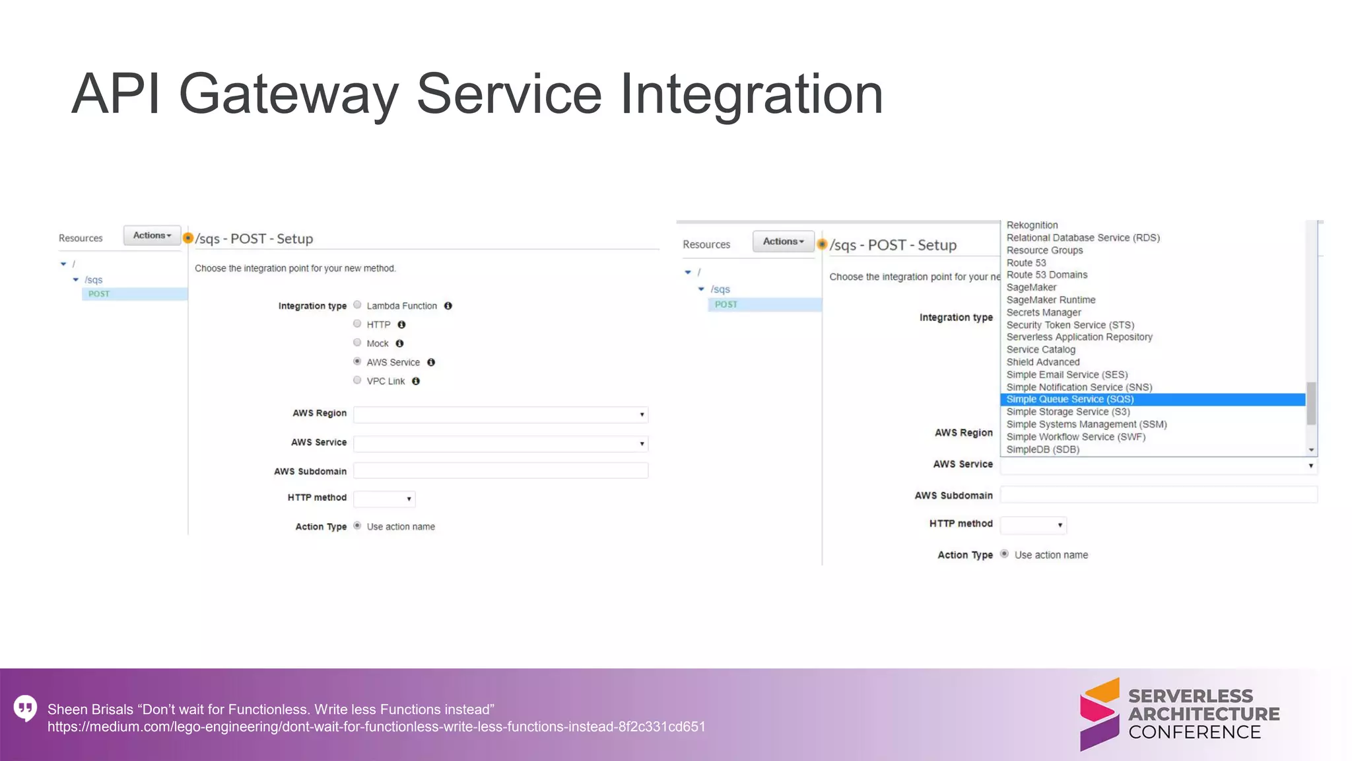The width and height of the screenshot is (1352, 761).
Task: Click info icon beside HTTP option
Action: click(x=401, y=324)
